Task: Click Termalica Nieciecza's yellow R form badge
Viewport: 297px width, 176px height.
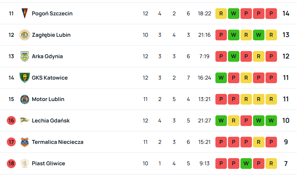Action: pyautogui.click(x=259, y=142)
